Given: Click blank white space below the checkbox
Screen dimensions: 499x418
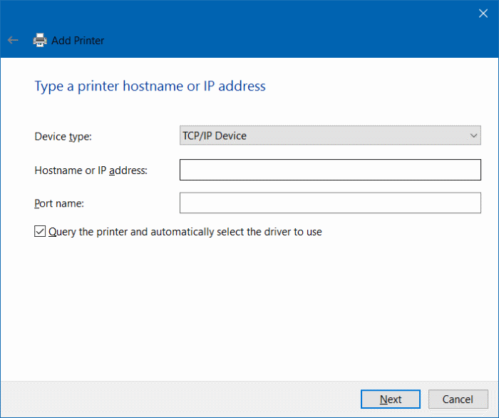Looking at the screenshot, I should pyautogui.click(x=249, y=307).
